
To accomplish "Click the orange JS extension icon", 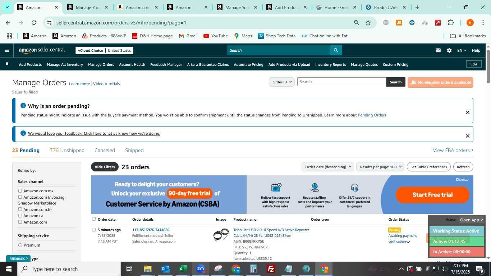I will tap(399, 23).
